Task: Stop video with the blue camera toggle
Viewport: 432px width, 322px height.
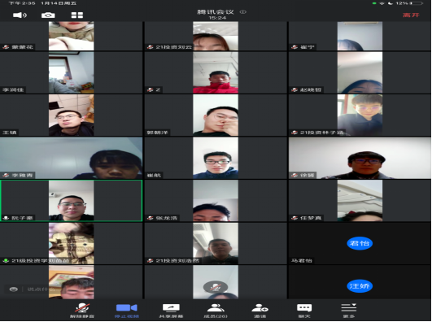Action: 126,311
